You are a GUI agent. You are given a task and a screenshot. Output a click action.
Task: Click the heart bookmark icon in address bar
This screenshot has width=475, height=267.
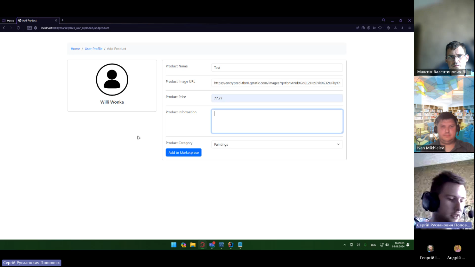380,28
